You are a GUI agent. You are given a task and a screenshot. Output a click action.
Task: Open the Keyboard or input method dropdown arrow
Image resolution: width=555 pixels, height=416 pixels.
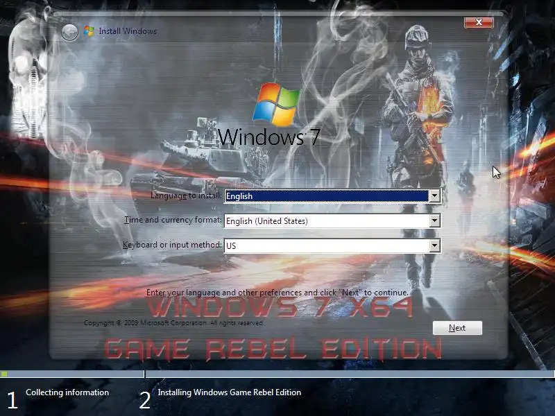pos(434,245)
